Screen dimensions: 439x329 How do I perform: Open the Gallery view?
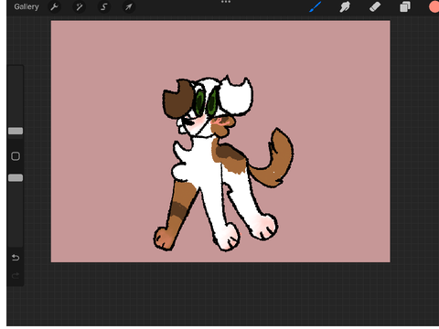point(27,6)
